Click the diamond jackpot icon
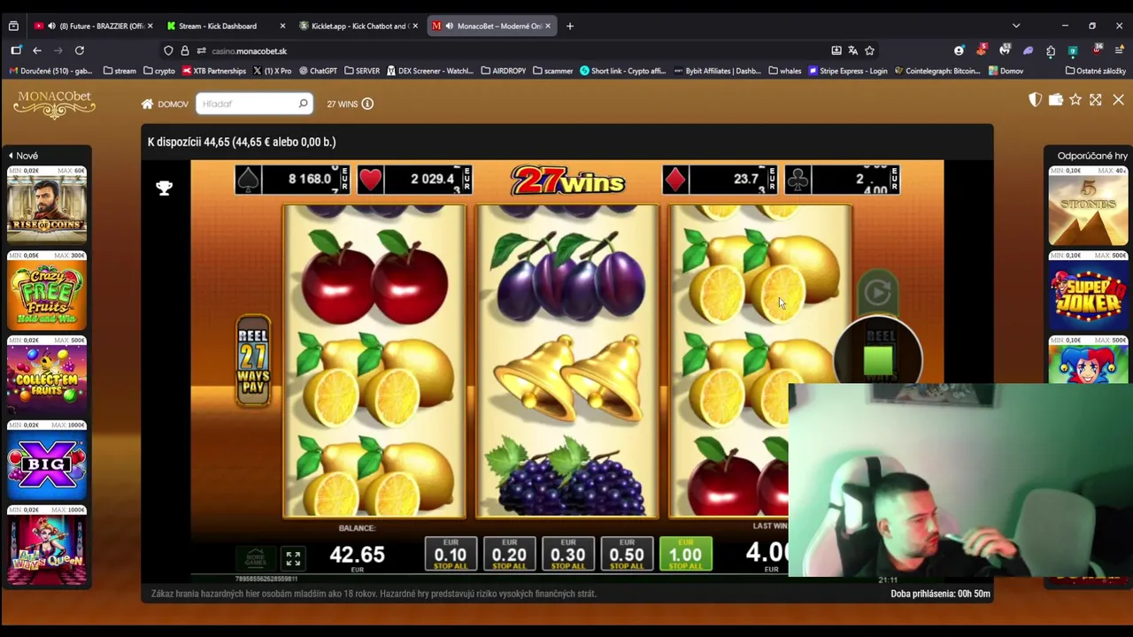The width and height of the screenshot is (1133, 637). tap(675, 180)
